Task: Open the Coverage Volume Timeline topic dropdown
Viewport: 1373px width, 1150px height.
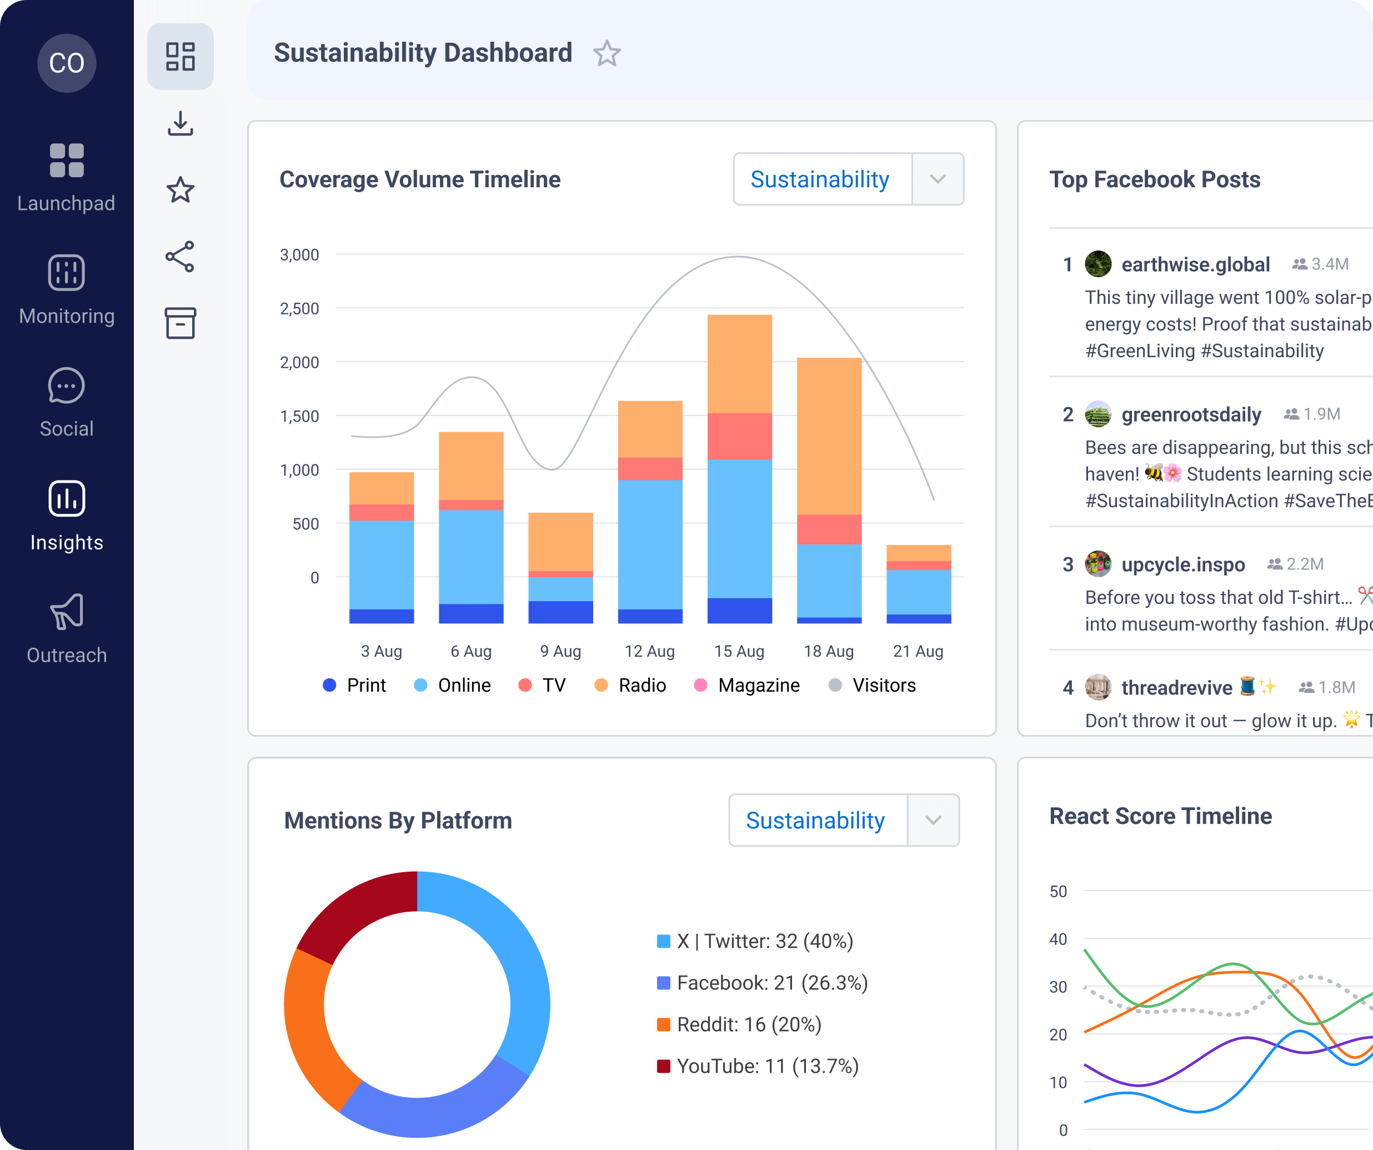Action: click(x=938, y=179)
